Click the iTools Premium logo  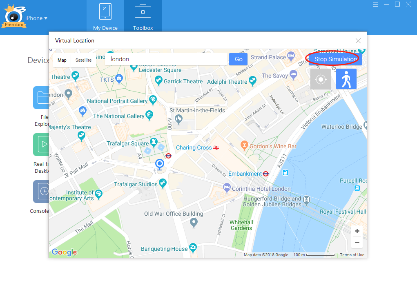[x=14, y=16]
